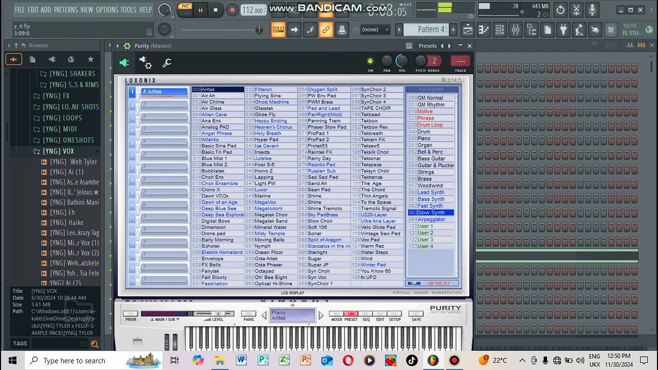Open the Piano roll view icon

(x=484, y=30)
